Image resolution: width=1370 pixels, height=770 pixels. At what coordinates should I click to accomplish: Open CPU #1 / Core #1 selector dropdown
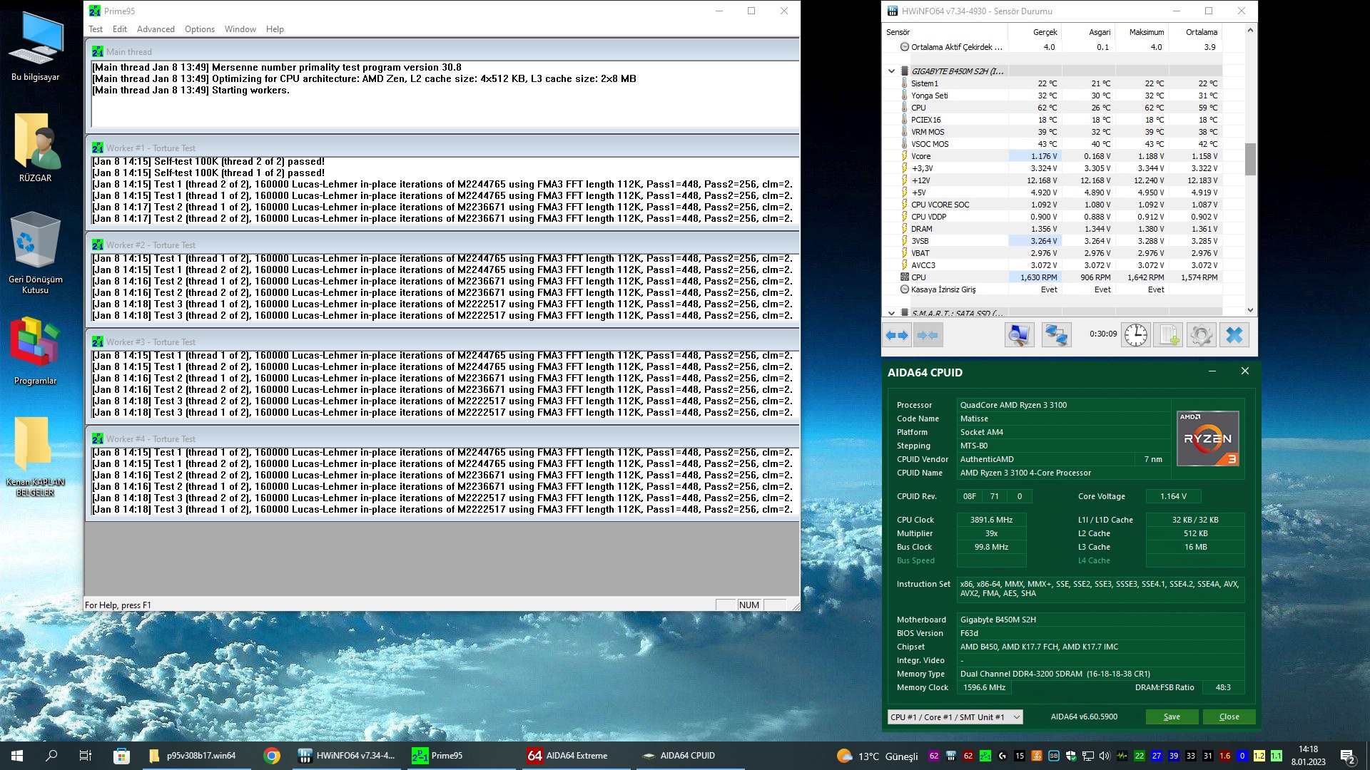(x=955, y=717)
